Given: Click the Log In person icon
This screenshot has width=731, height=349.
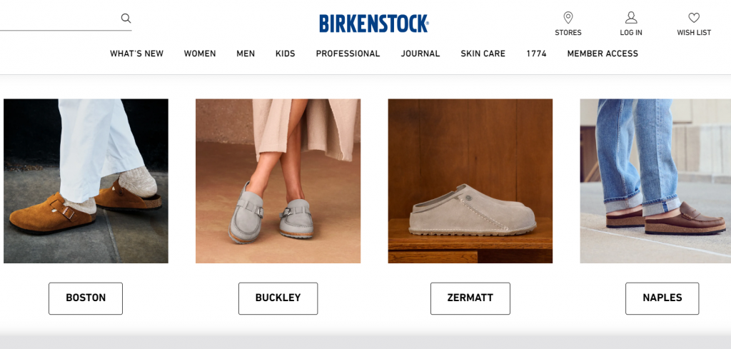Looking at the screenshot, I should (x=631, y=18).
